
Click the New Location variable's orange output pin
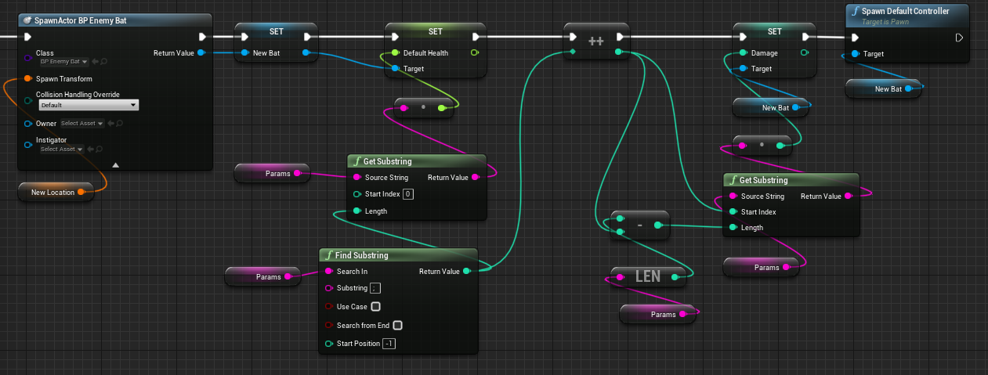tap(81, 192)
